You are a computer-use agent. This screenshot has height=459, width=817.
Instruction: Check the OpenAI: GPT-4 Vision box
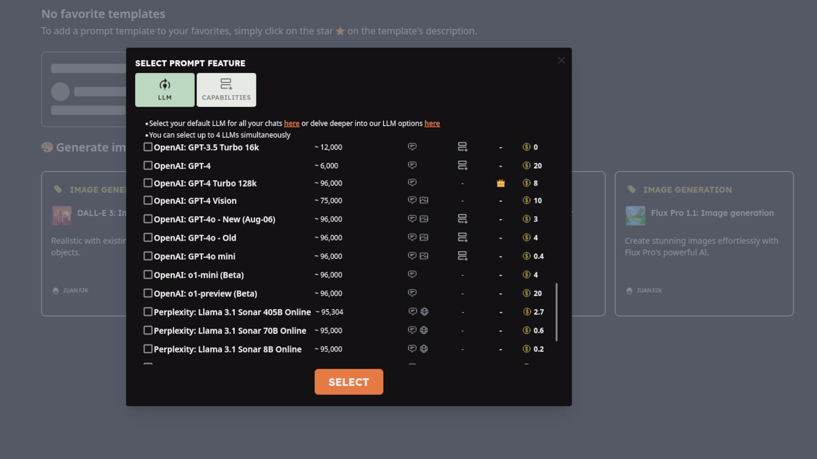148,200
